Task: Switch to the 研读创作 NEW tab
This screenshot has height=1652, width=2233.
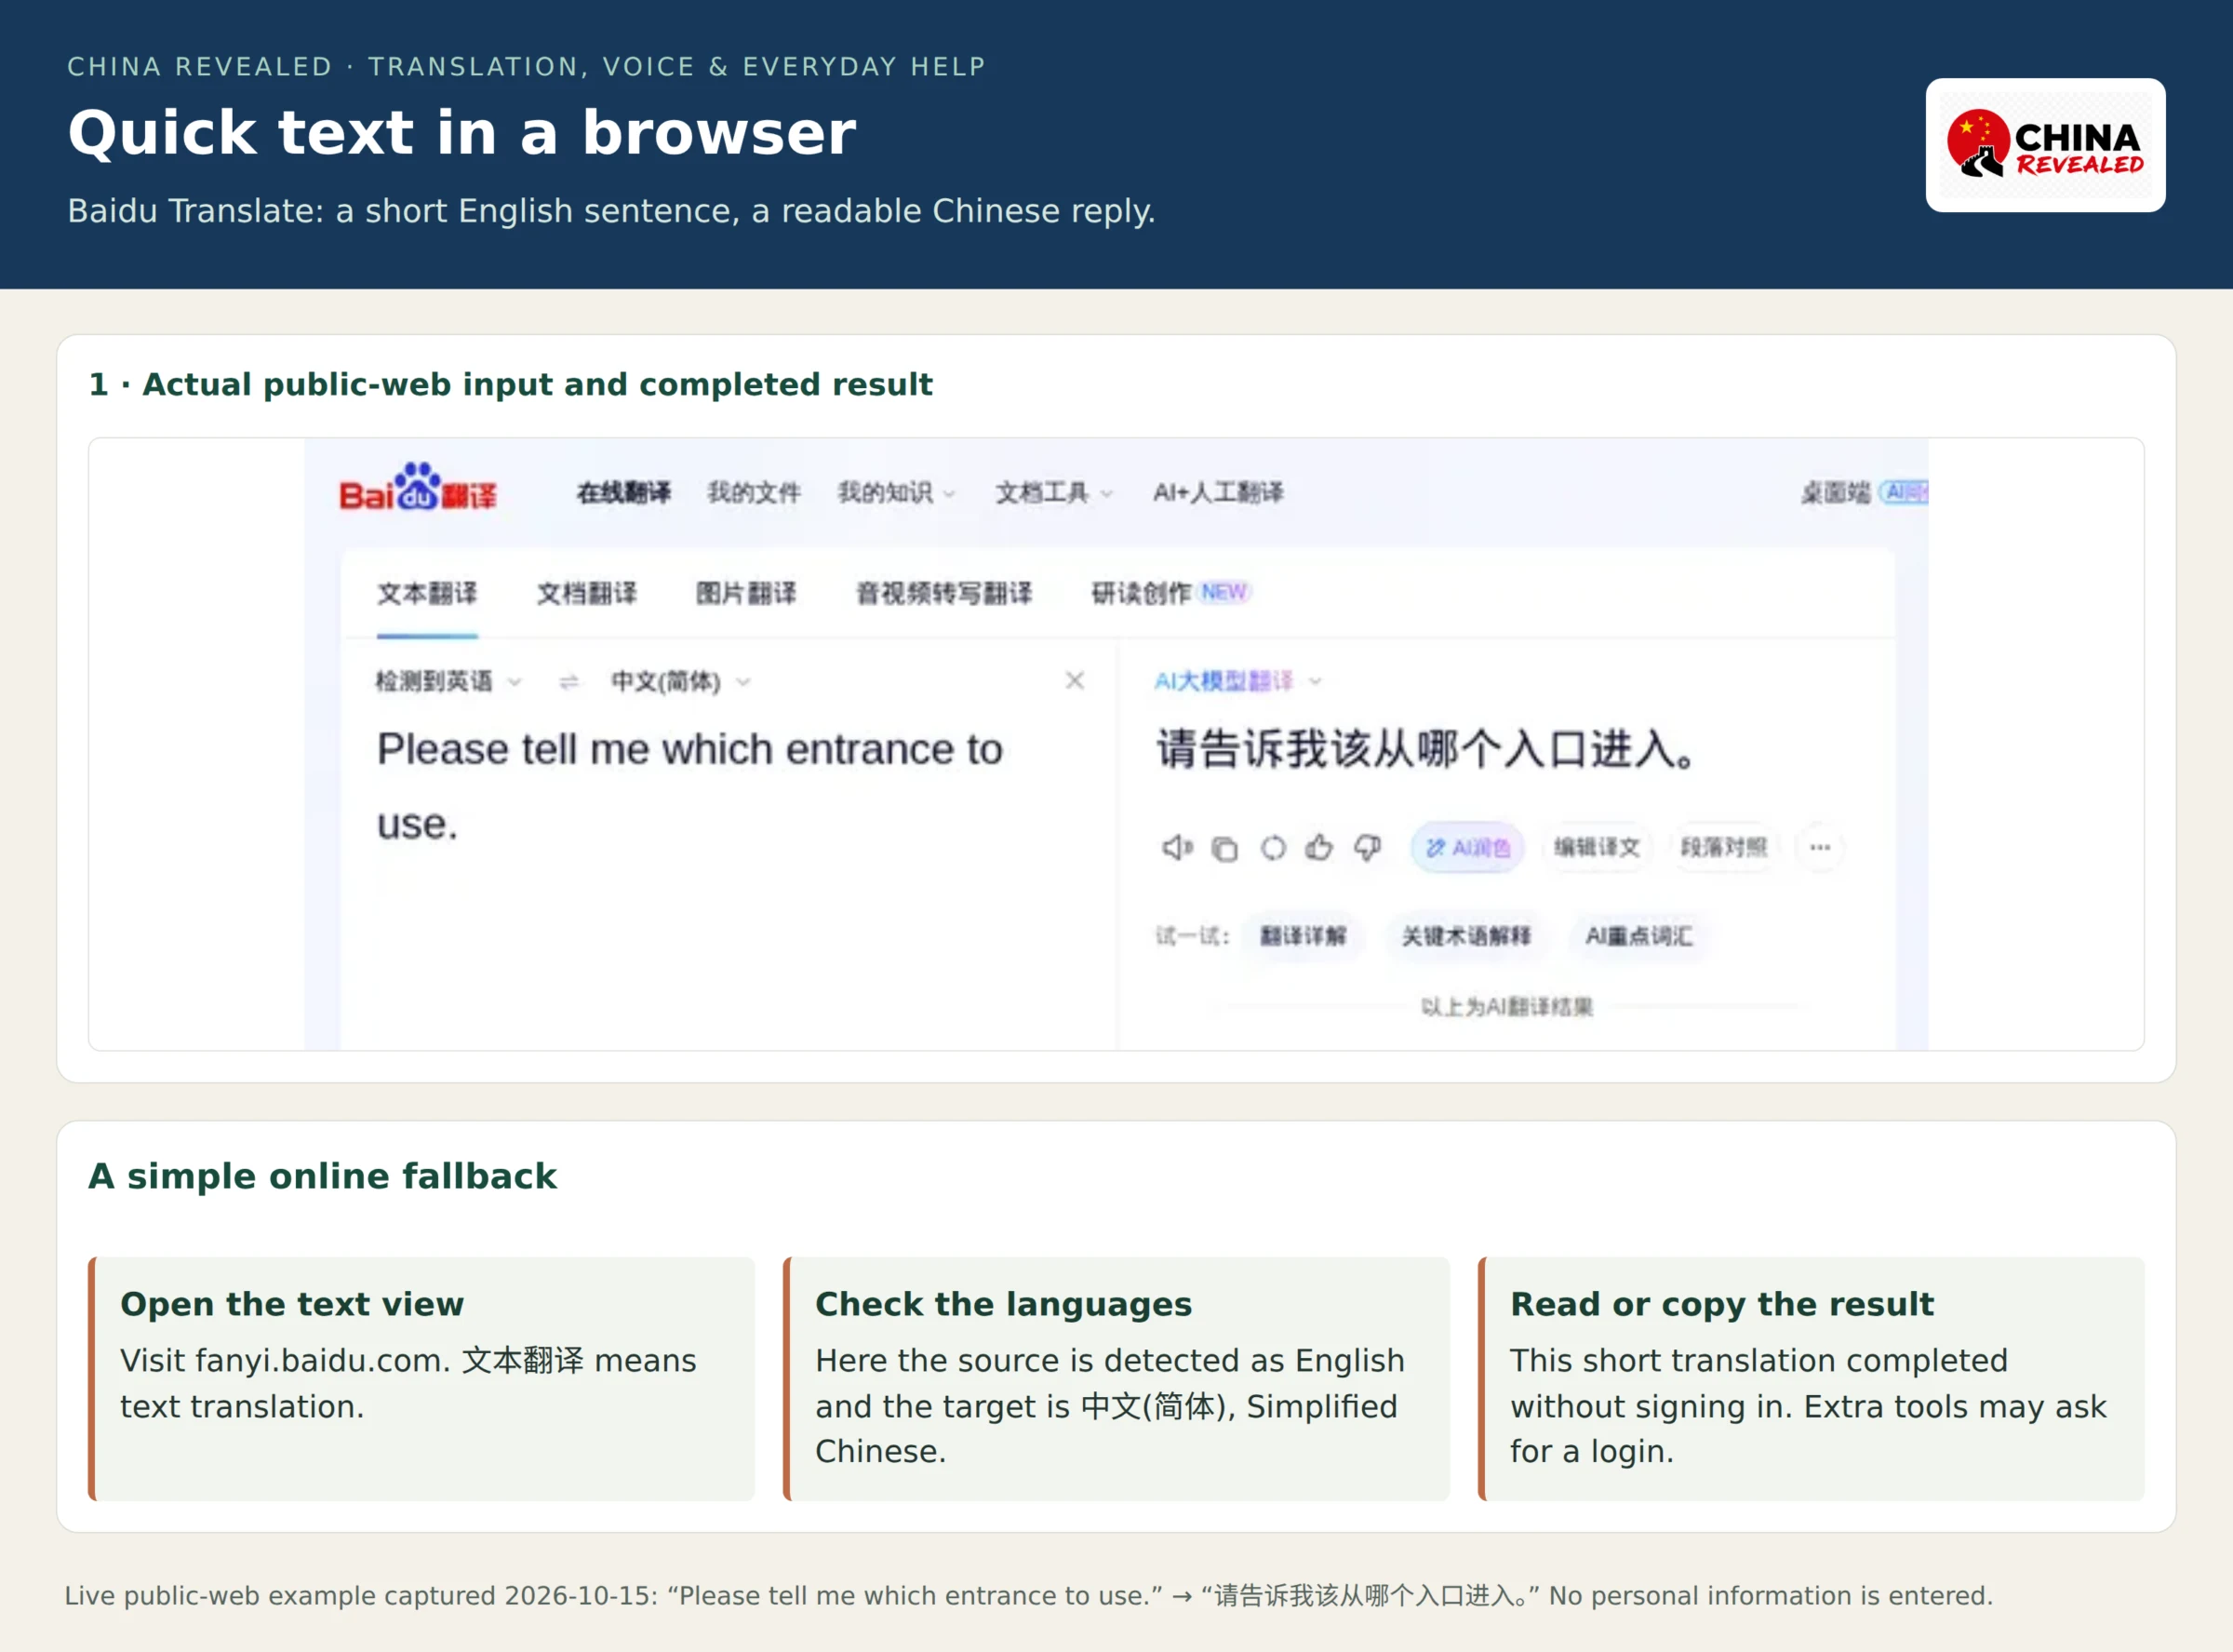Action: coord(1170,593)
